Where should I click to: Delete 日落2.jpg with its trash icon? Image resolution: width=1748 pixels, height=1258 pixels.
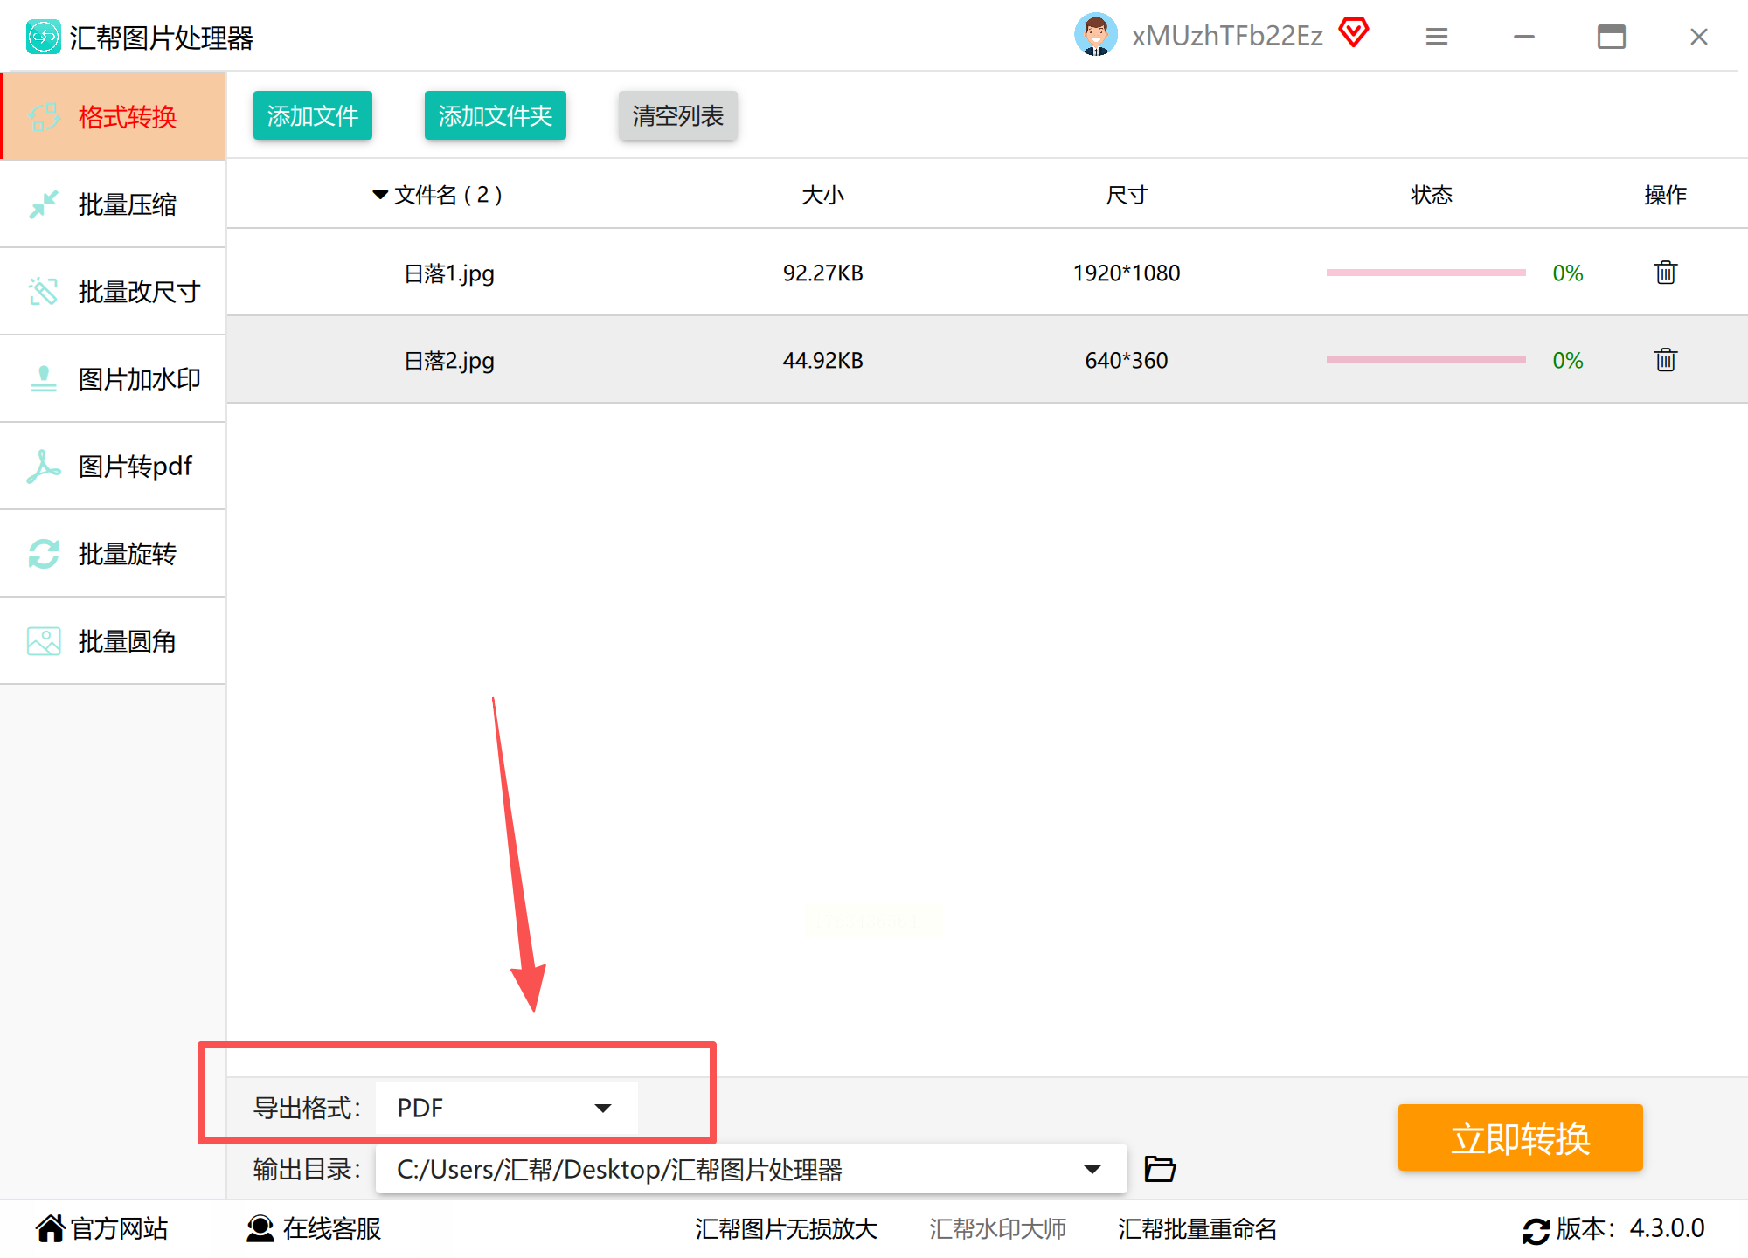click(1665, 360)
